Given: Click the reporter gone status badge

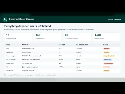Looking at the screenshot, I should (x=107, y=60).
